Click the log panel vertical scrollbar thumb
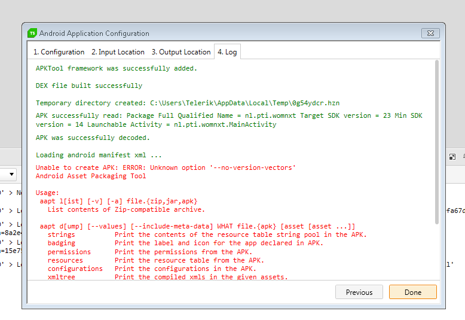465x320 pixels. coord(438,144)
